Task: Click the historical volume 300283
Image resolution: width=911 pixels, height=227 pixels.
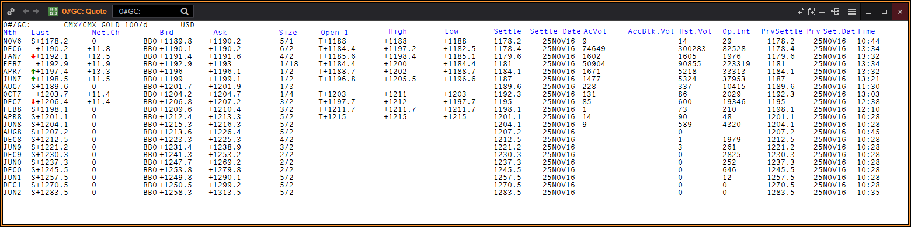Action: coord(693,49)
